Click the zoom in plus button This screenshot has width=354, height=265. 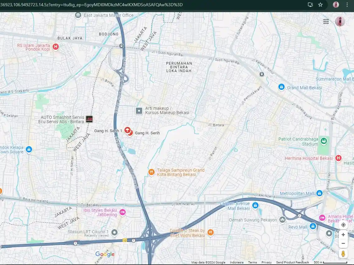pos(343,235)
